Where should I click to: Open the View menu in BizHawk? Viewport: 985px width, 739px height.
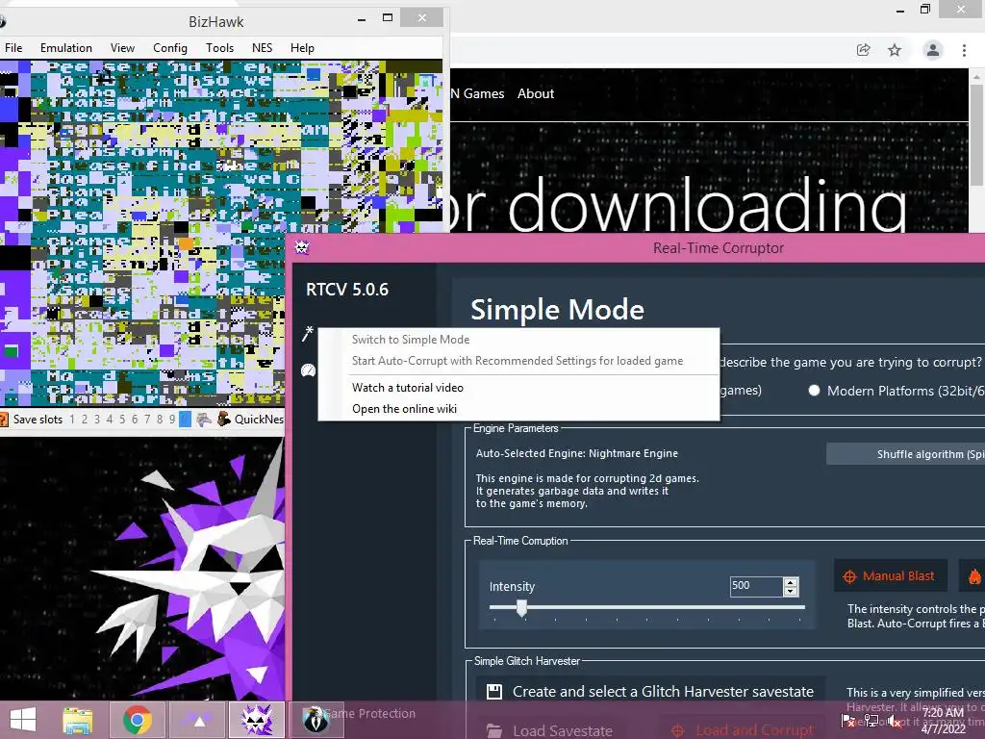coord(122,48)
